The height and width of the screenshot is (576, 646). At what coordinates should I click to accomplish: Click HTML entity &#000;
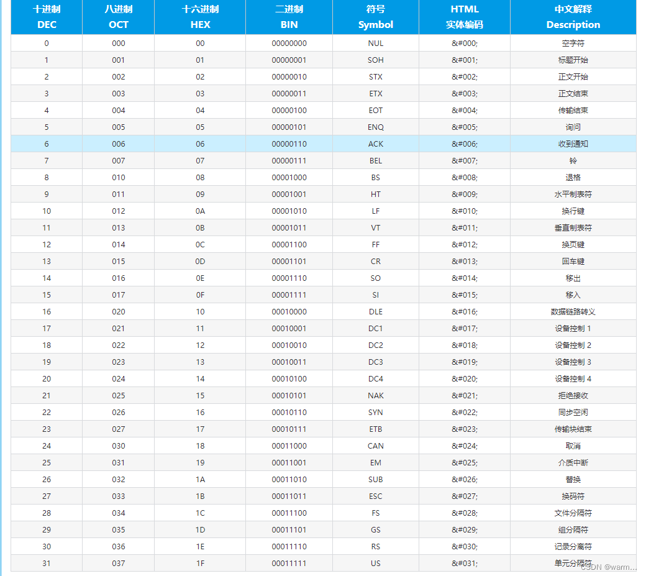(465, 43)
